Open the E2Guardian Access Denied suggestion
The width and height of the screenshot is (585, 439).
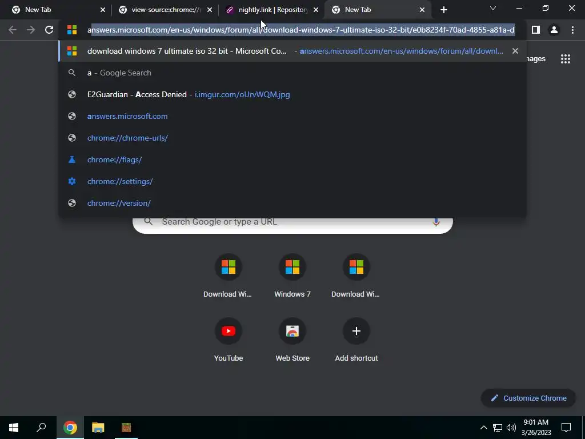click(292, 94)
